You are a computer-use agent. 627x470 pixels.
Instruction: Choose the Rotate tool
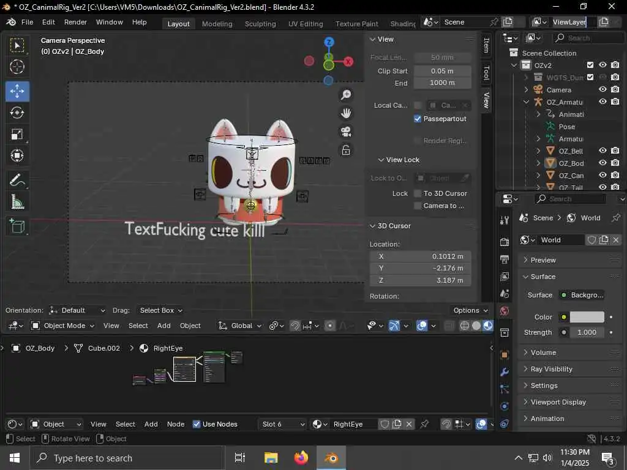(17, 113)
